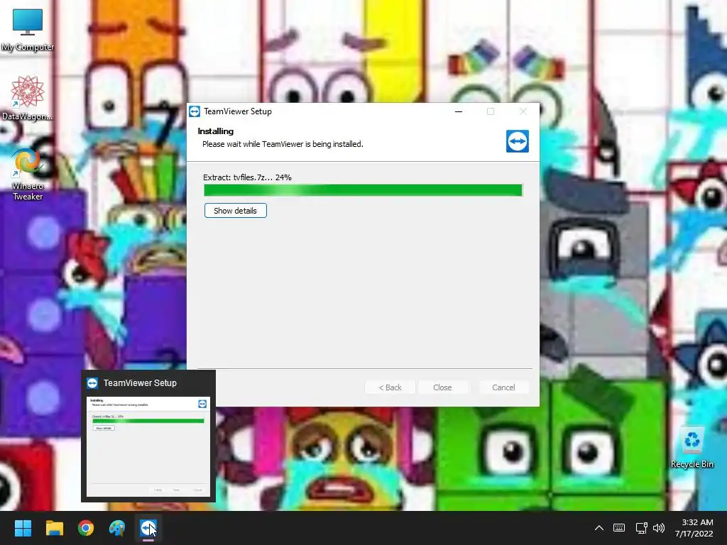Launch Google Chrome from the taskbar
Image resolution: width=727 pixels, height=545 pixels.
(86, 528)
